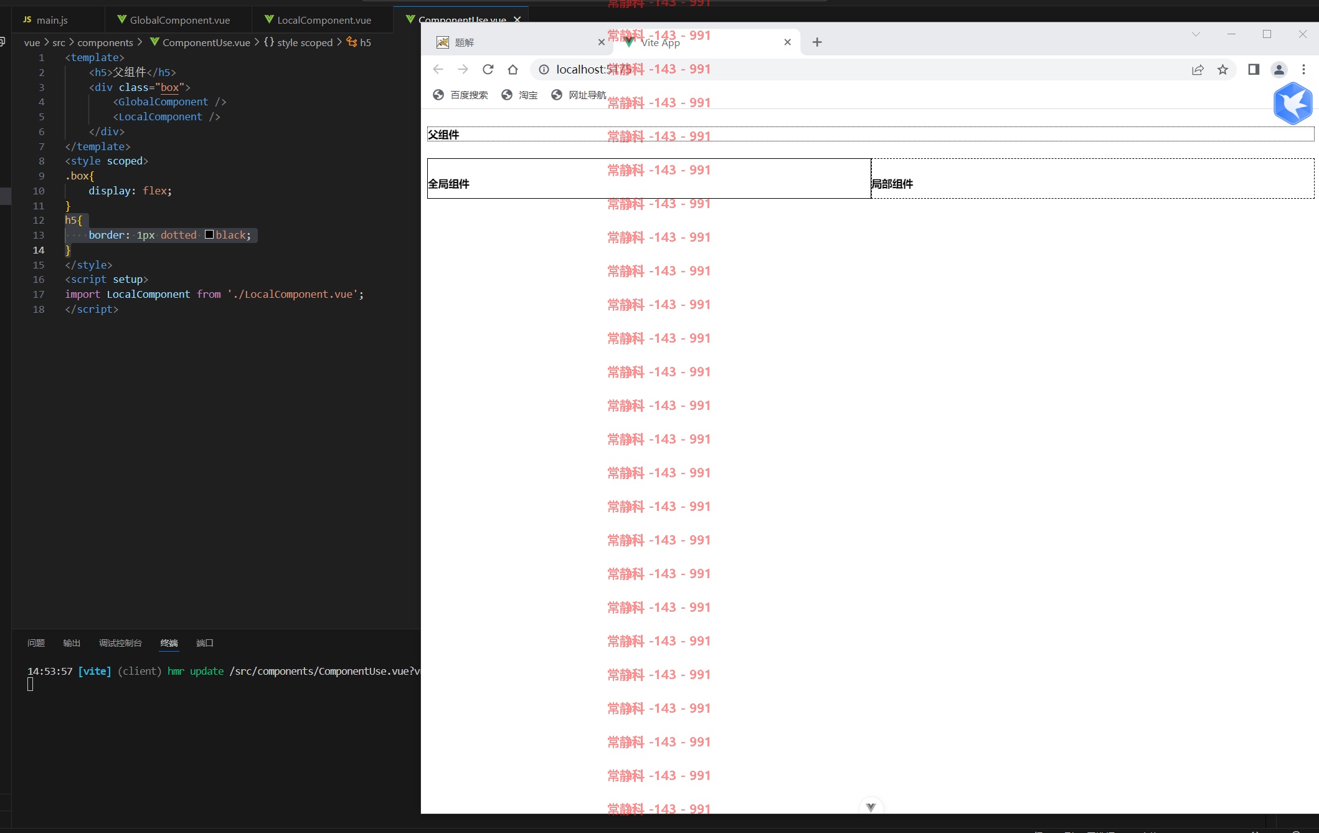Open the 输出 panel tab
This screenshot has height=833, width=1319.
[72, 643]
